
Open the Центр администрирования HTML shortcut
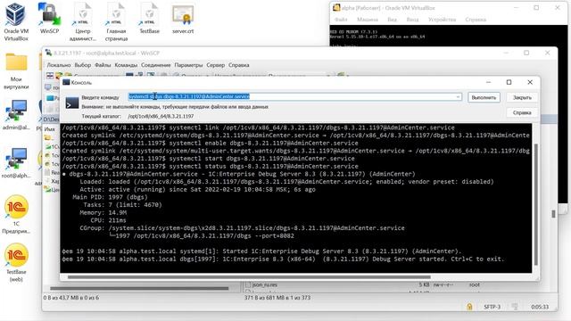pyautogui.click(x=83, y=21)
